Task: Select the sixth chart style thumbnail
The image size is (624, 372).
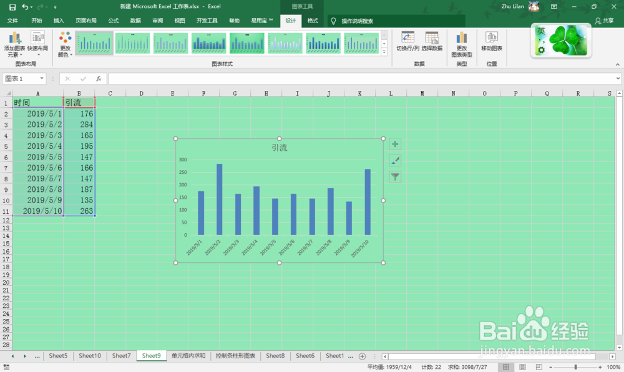Action: 285,44
